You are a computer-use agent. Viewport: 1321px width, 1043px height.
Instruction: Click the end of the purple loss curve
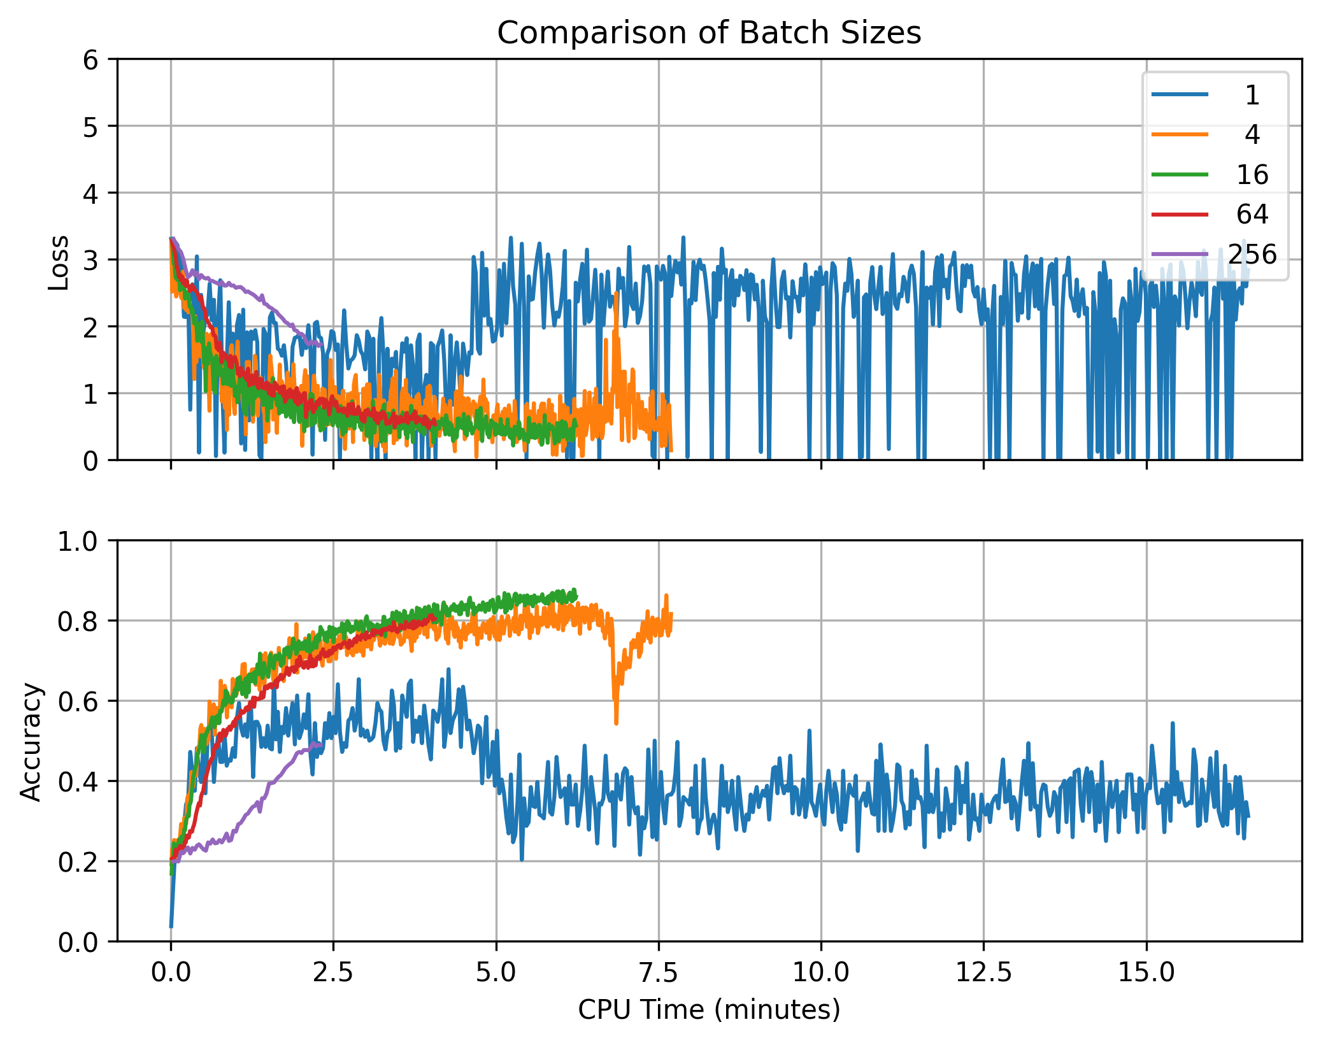pyautogui.click(x=320, y=344)
